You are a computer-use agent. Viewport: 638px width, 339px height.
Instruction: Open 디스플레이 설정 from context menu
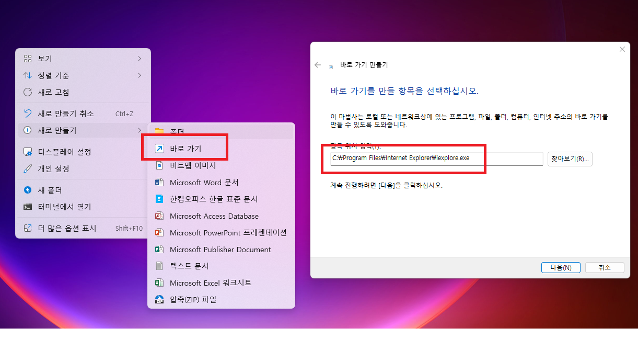click(x=83, y=152)
